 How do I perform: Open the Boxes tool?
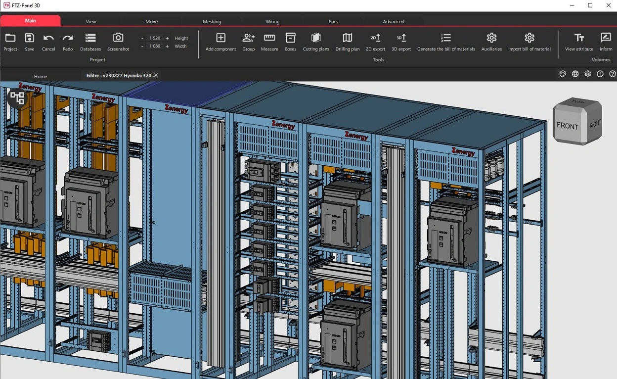coord(291,38)
